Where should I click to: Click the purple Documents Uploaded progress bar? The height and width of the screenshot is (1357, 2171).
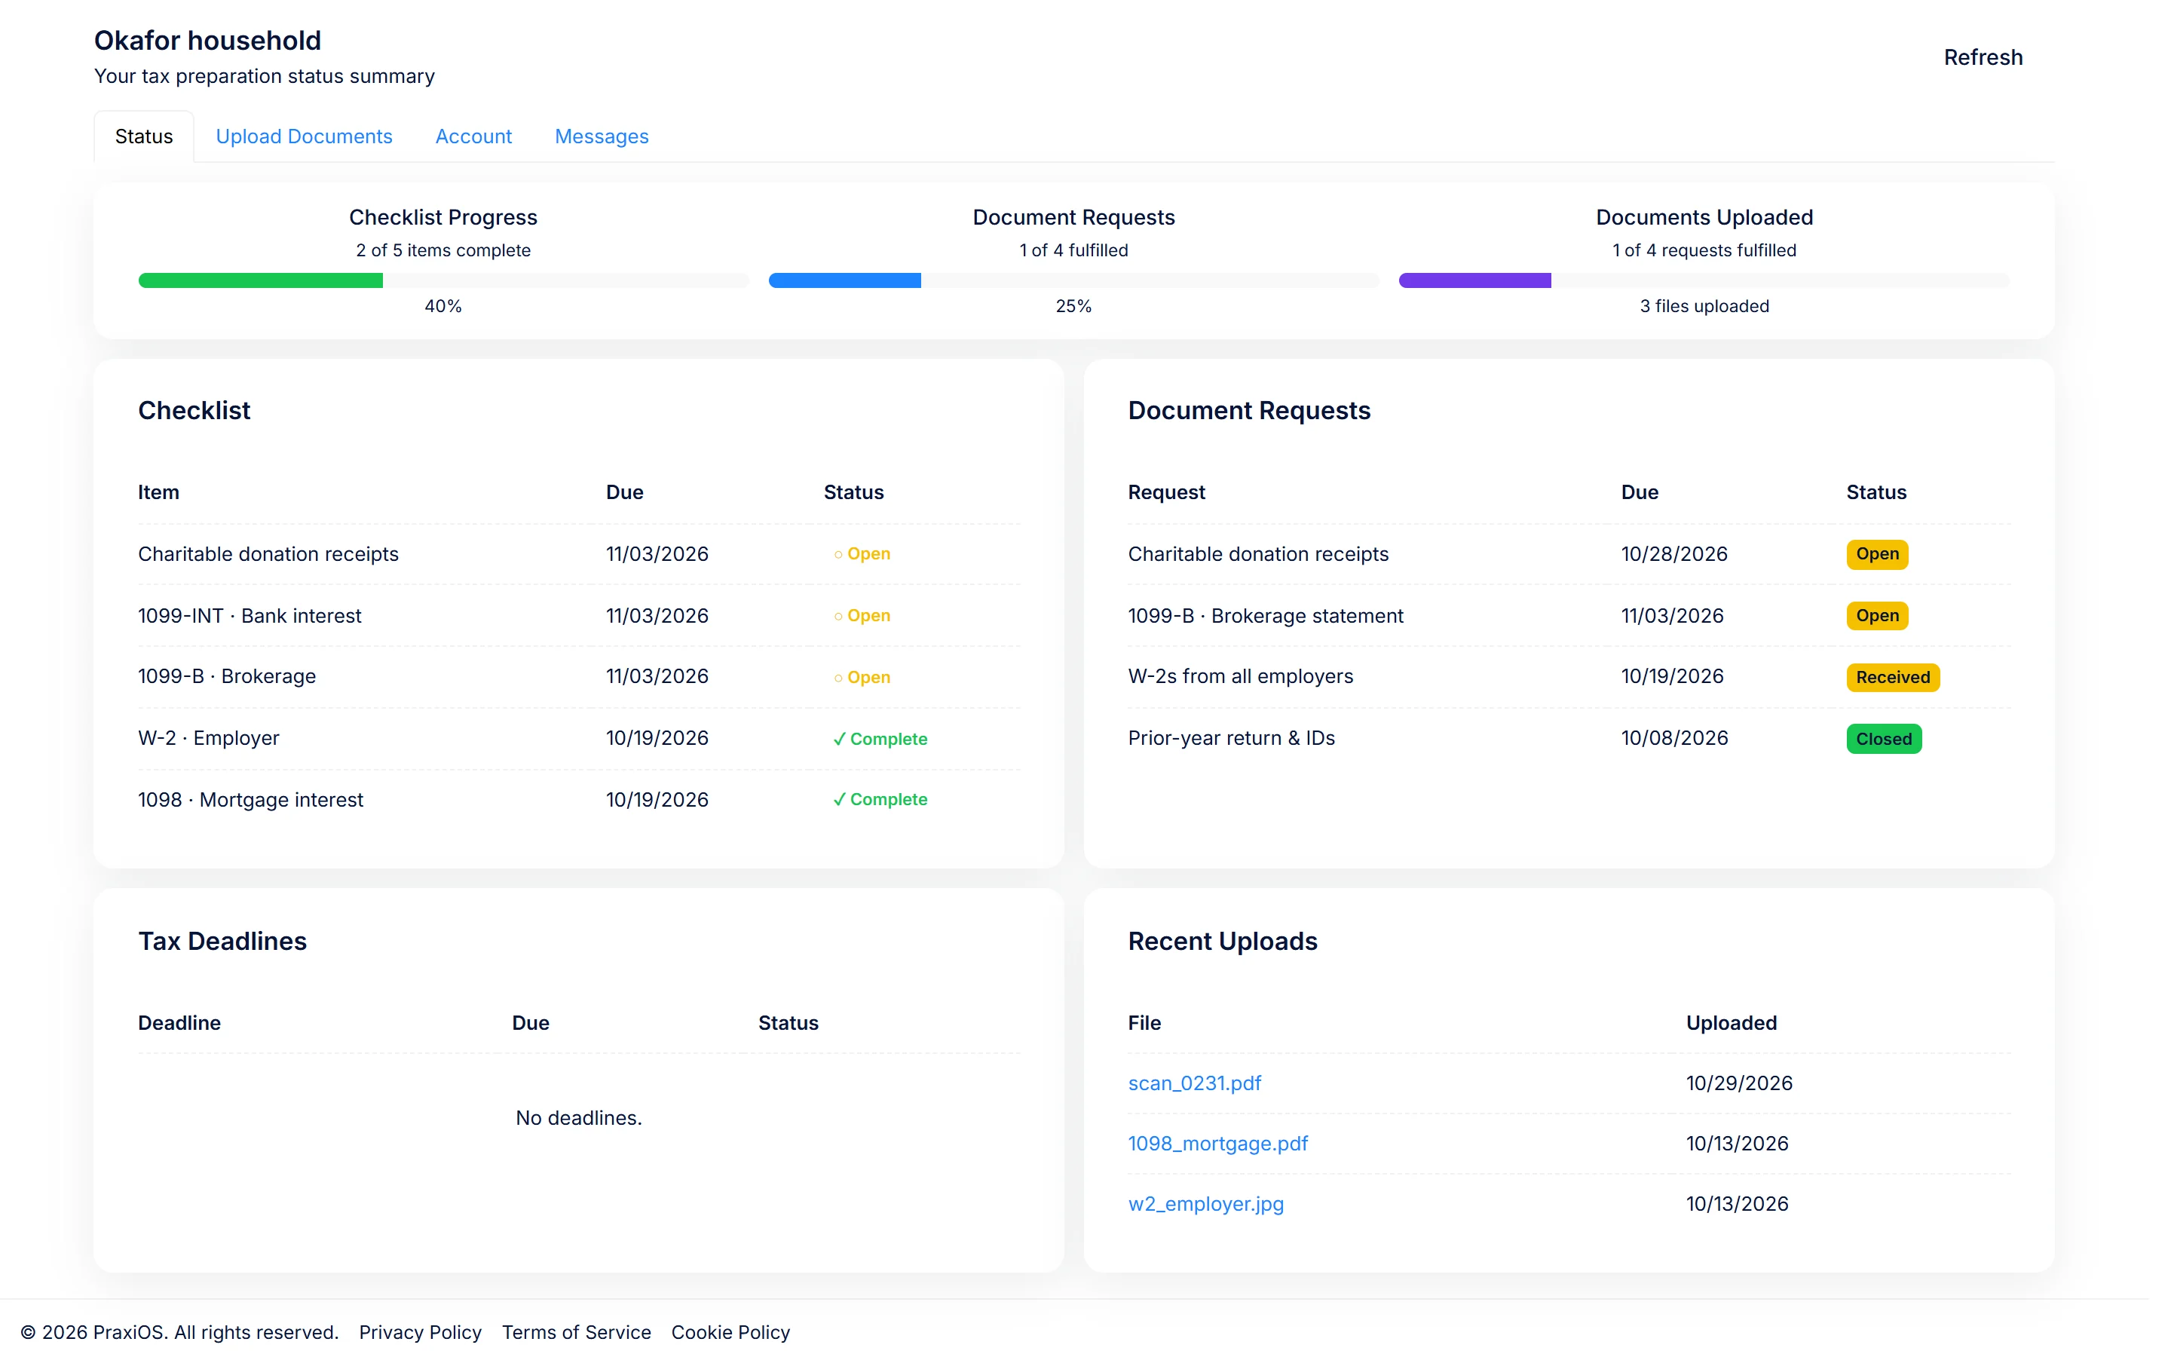(1474, 281)
